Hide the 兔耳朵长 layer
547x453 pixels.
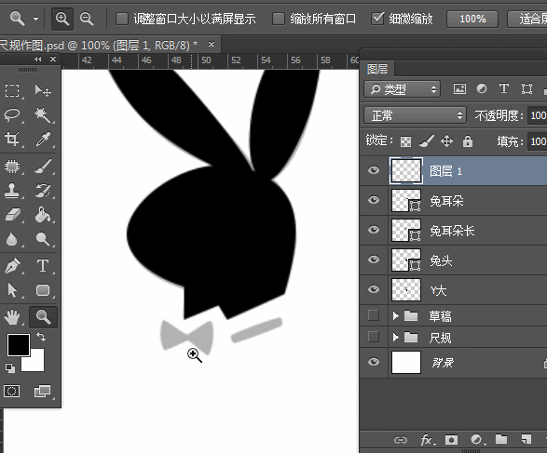click(374, 230)
